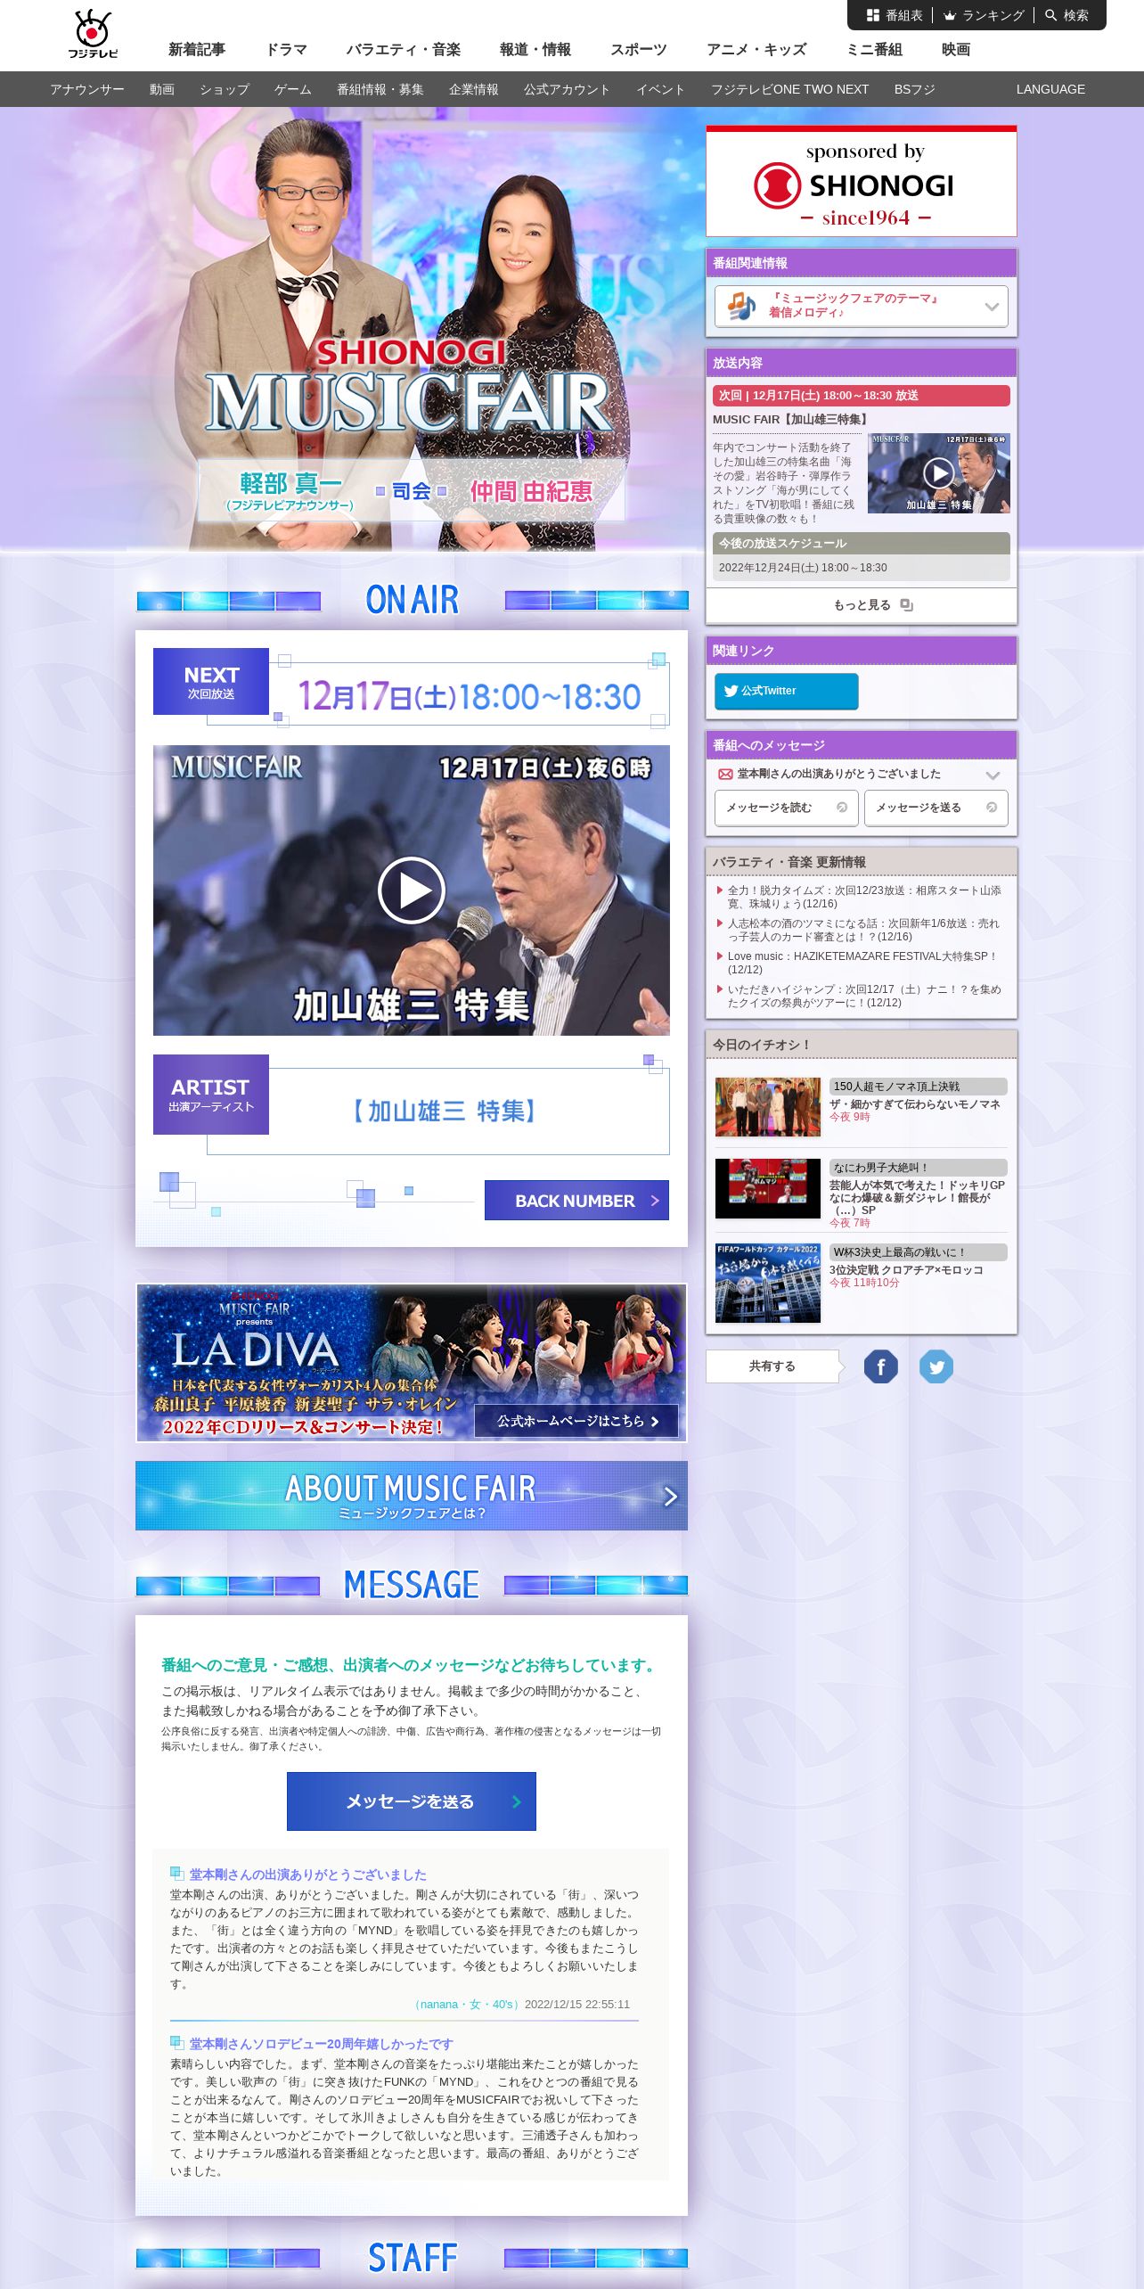This screenshot has width=1144, height=2289.
Task: Open the 映画 menu
Action: (x=956, y=50)
